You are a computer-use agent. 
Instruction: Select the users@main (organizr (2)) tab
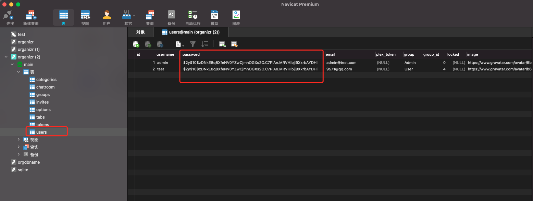[191, 32]
